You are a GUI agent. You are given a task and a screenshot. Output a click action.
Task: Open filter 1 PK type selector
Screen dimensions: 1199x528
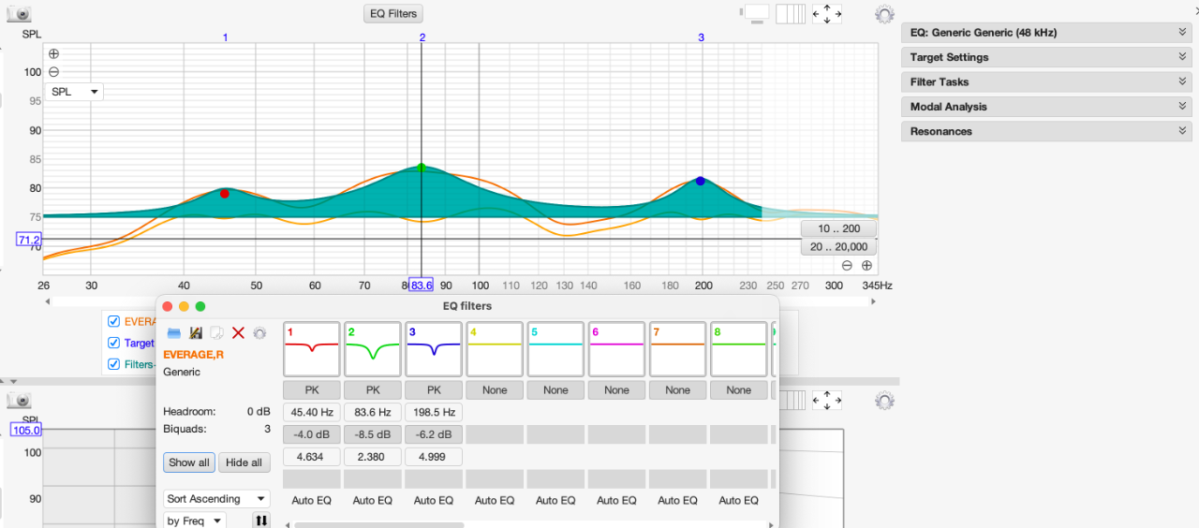click(x=312, y=390)
